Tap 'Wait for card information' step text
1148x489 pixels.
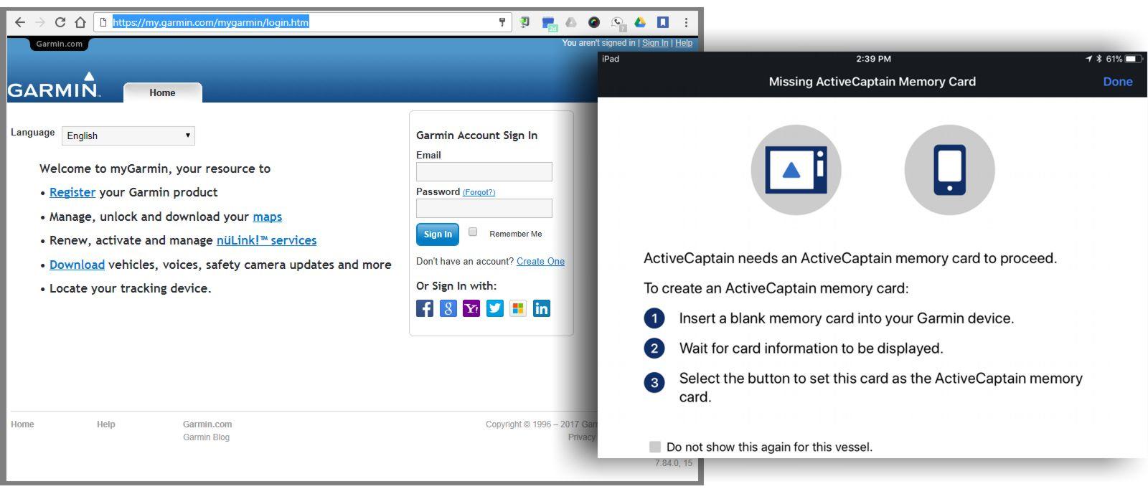[811, 348]
